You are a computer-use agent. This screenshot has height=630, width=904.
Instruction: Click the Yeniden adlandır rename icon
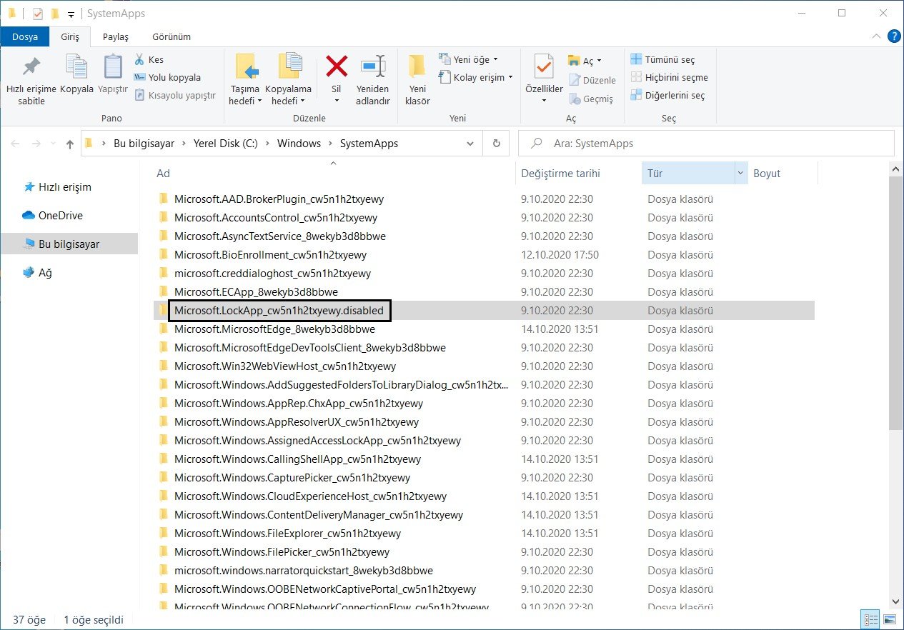pyautogui.click(x=373, y=67)
